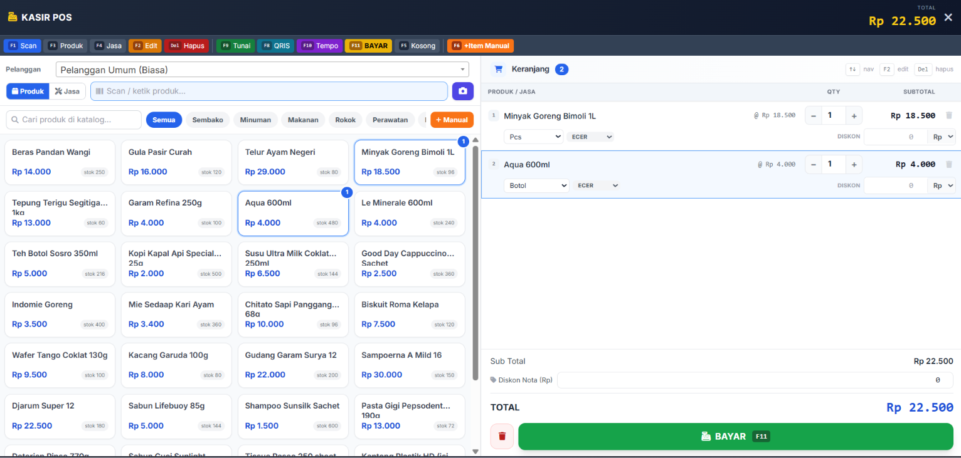
Task: Delete Aqua 600ml row trash icon
Action: click(949, 164)
